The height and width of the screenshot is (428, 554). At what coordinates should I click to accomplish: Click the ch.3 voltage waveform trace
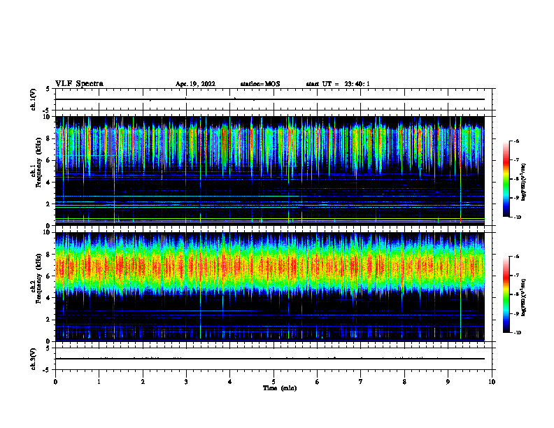tap(270, 359)
